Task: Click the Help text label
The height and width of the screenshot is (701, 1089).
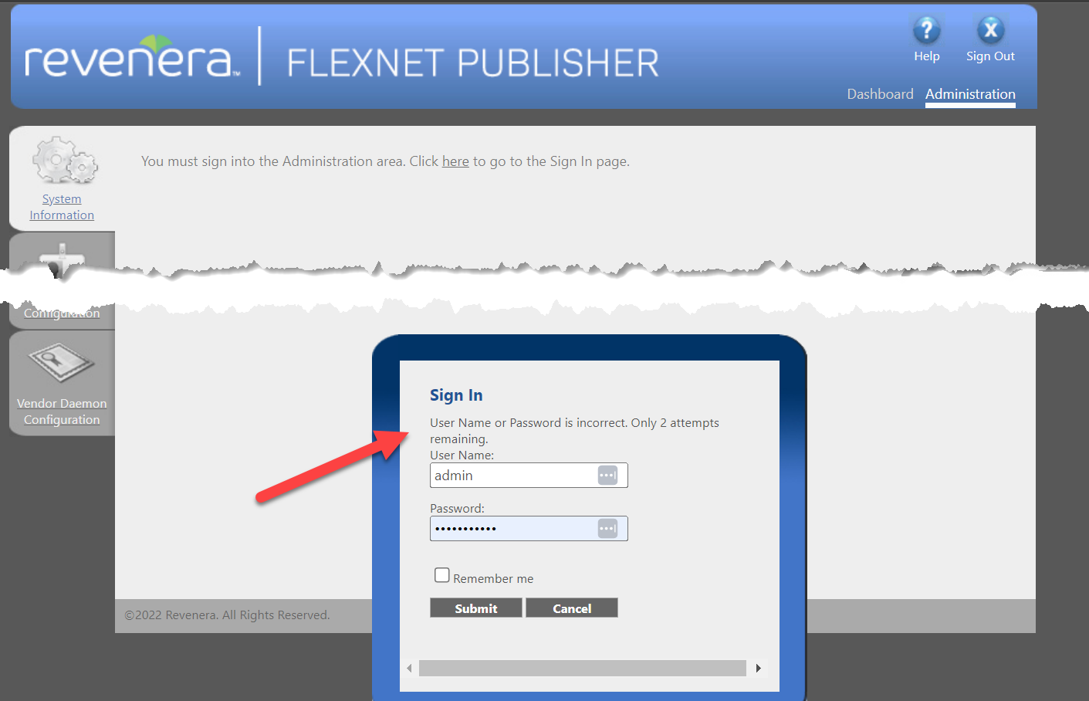Action: coord(926,56)
